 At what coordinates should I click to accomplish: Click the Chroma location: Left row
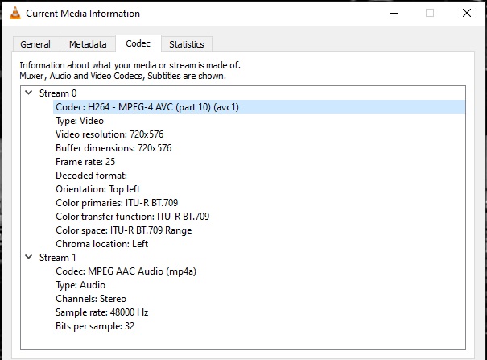coord(101,244)
